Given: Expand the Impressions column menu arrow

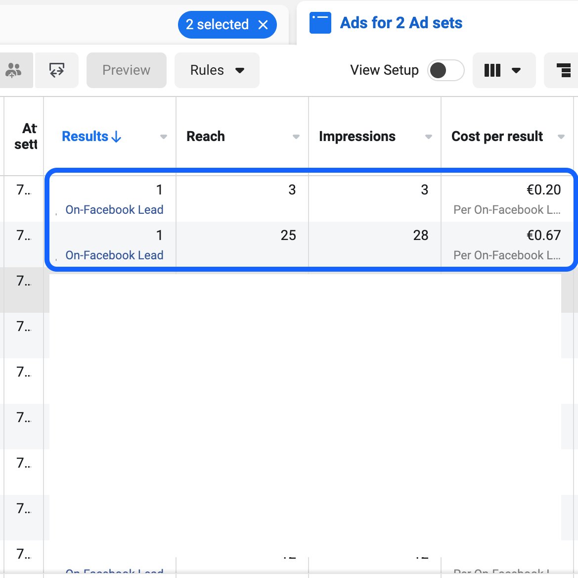Looking at the screenshot, I should tap(428, 137).
